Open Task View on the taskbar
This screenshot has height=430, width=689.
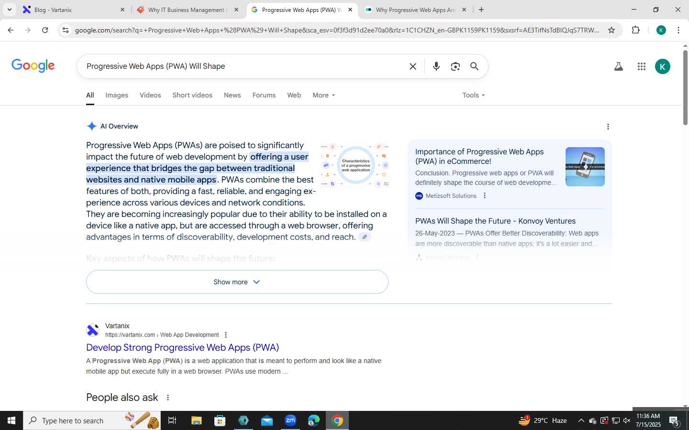click(172, 420)
